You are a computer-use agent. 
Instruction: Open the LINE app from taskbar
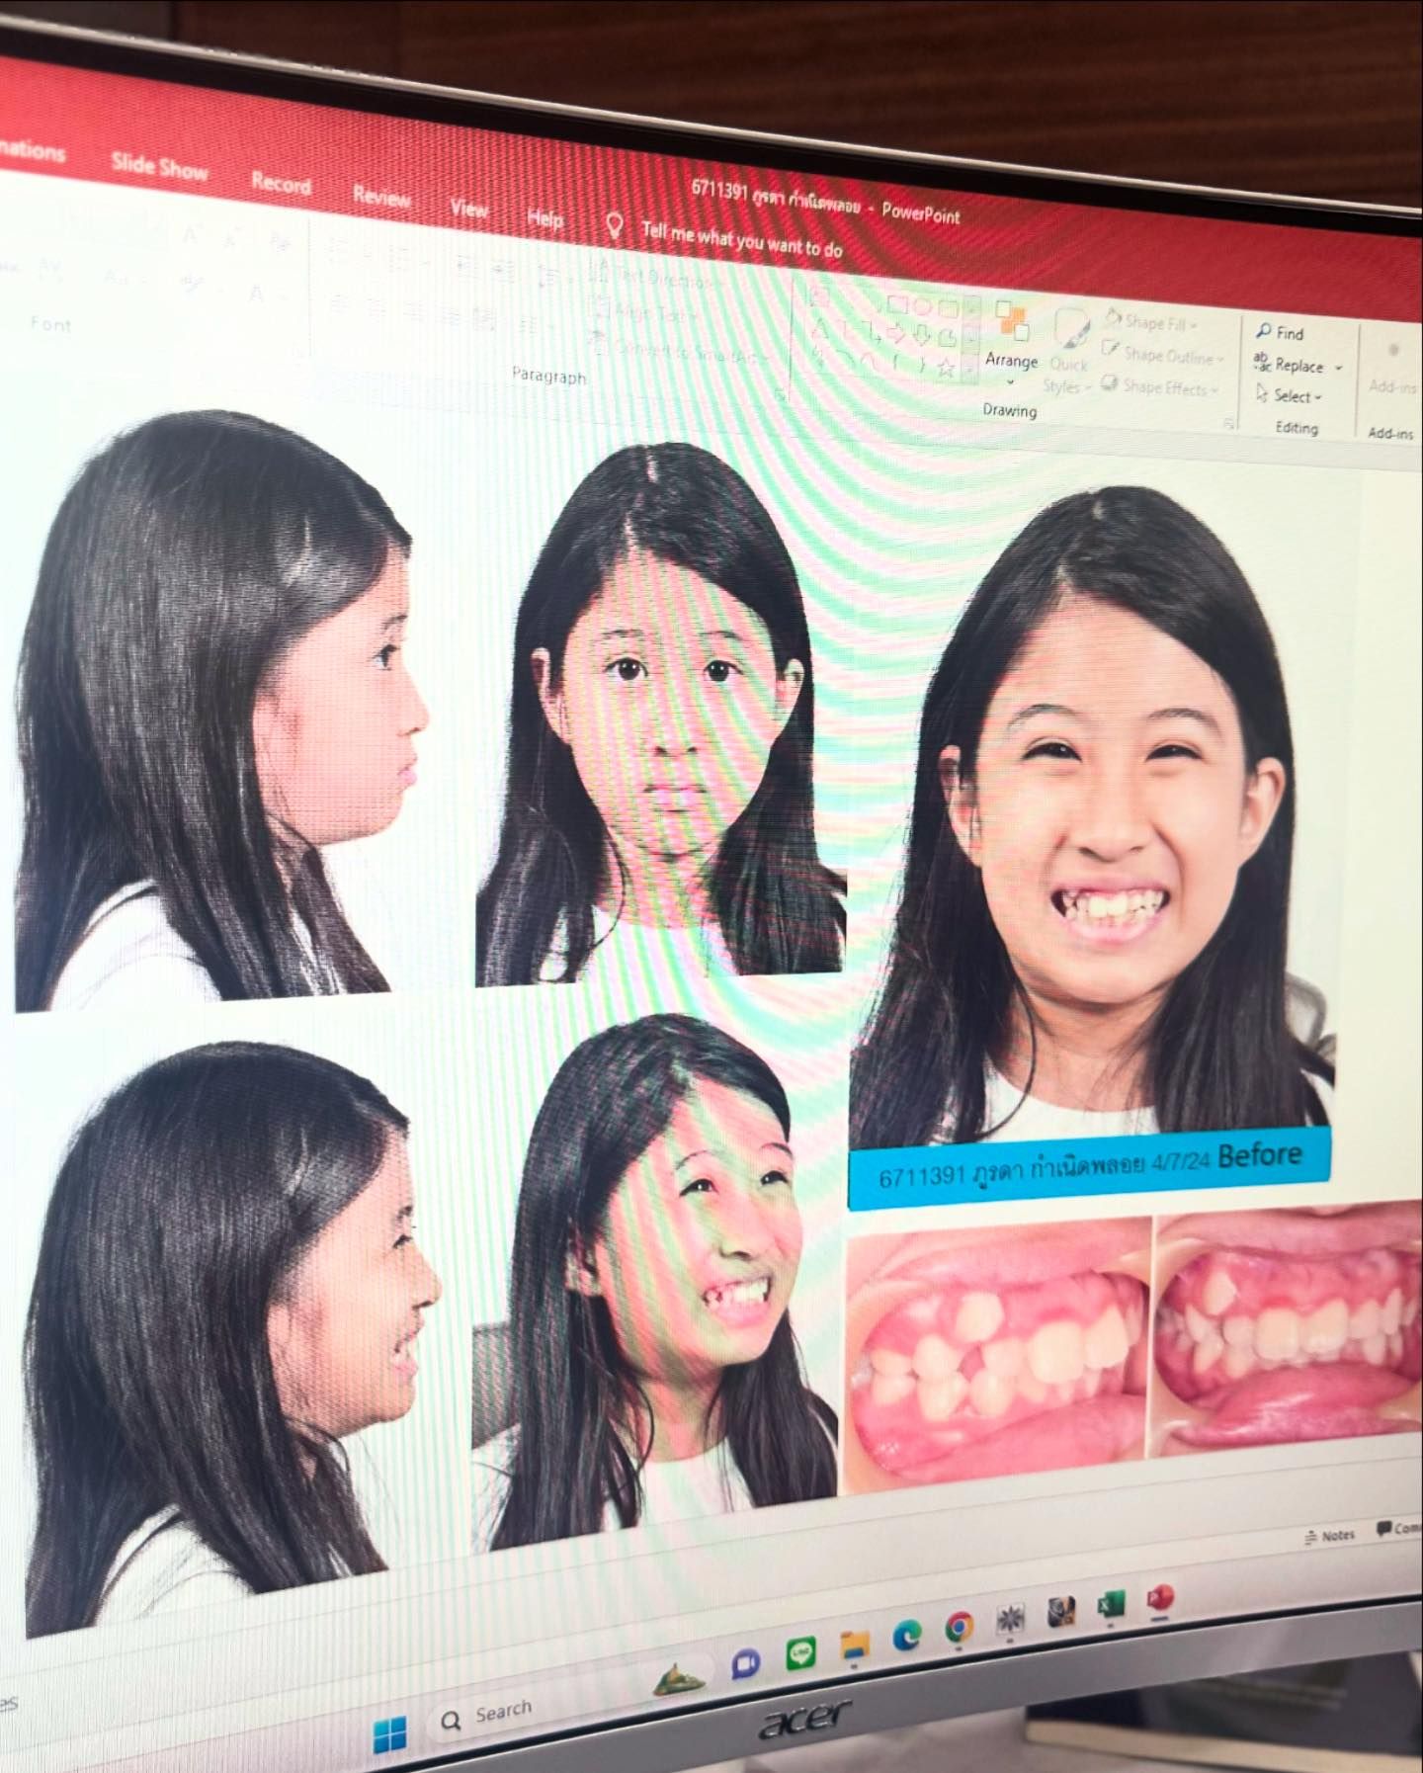(800, 1652)
